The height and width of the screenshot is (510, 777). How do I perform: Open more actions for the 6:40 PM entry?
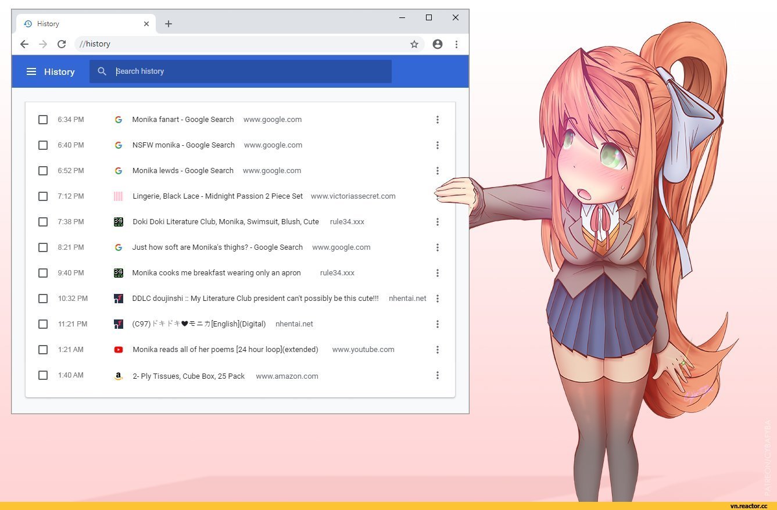coord(438,145)
